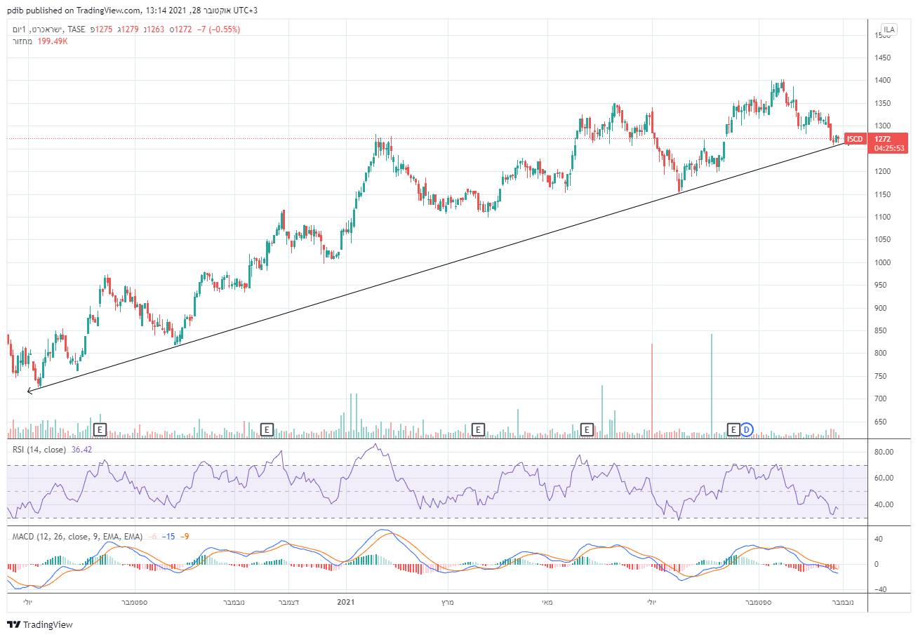Click the ישראכרט symbol name in the legend
Viewport: 918px width, 637px height.
click(46, 29)
